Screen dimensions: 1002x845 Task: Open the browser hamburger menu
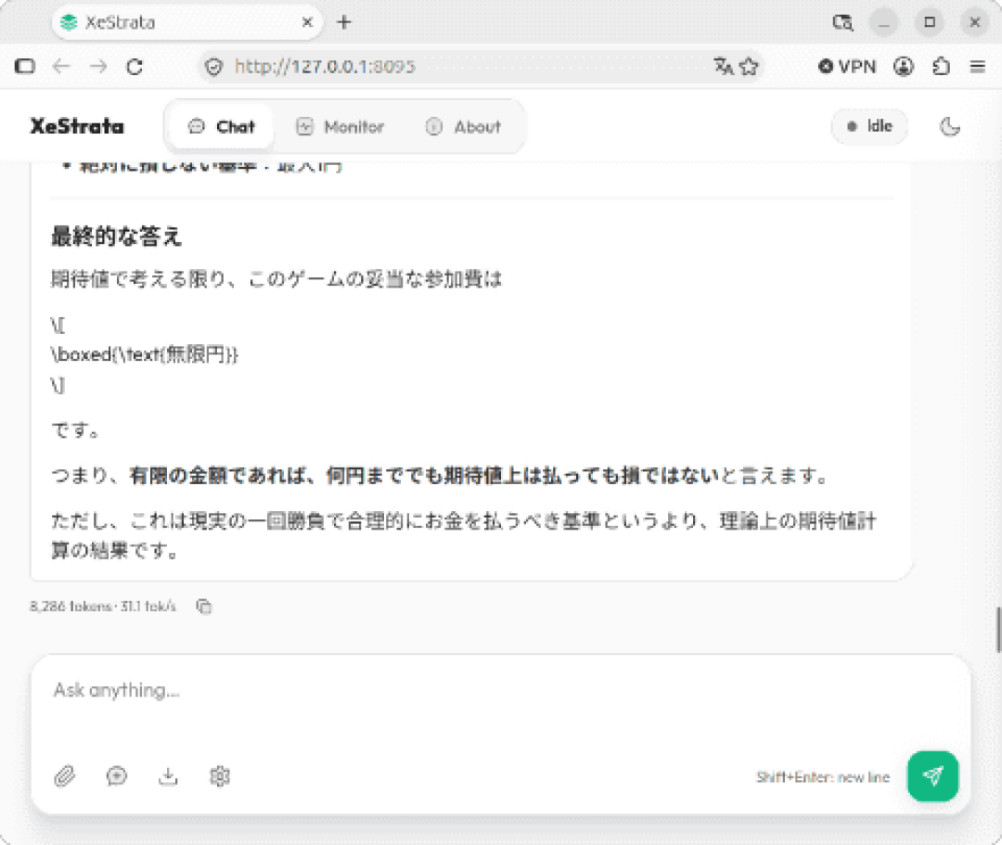coord(977,67)
